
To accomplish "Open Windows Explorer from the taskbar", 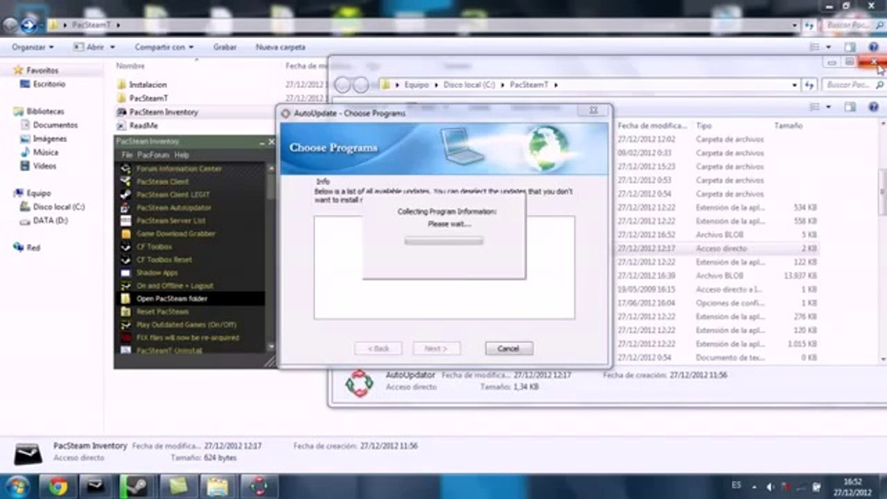I will click(218, 487).
